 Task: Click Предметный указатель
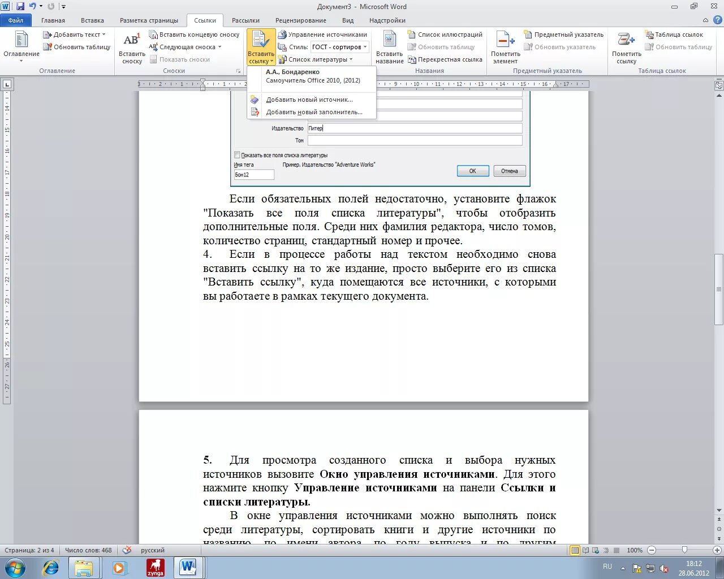563,34
